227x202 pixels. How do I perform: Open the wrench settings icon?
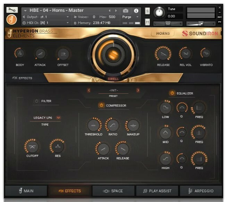12,10
